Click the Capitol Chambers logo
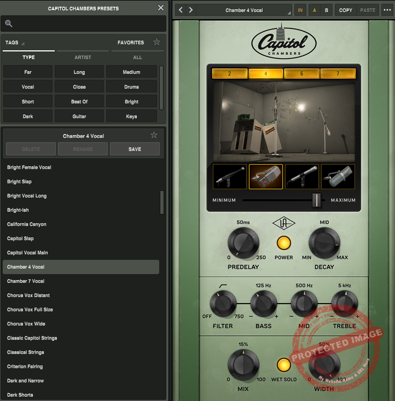The image size is (395, 401). point(284,42)
